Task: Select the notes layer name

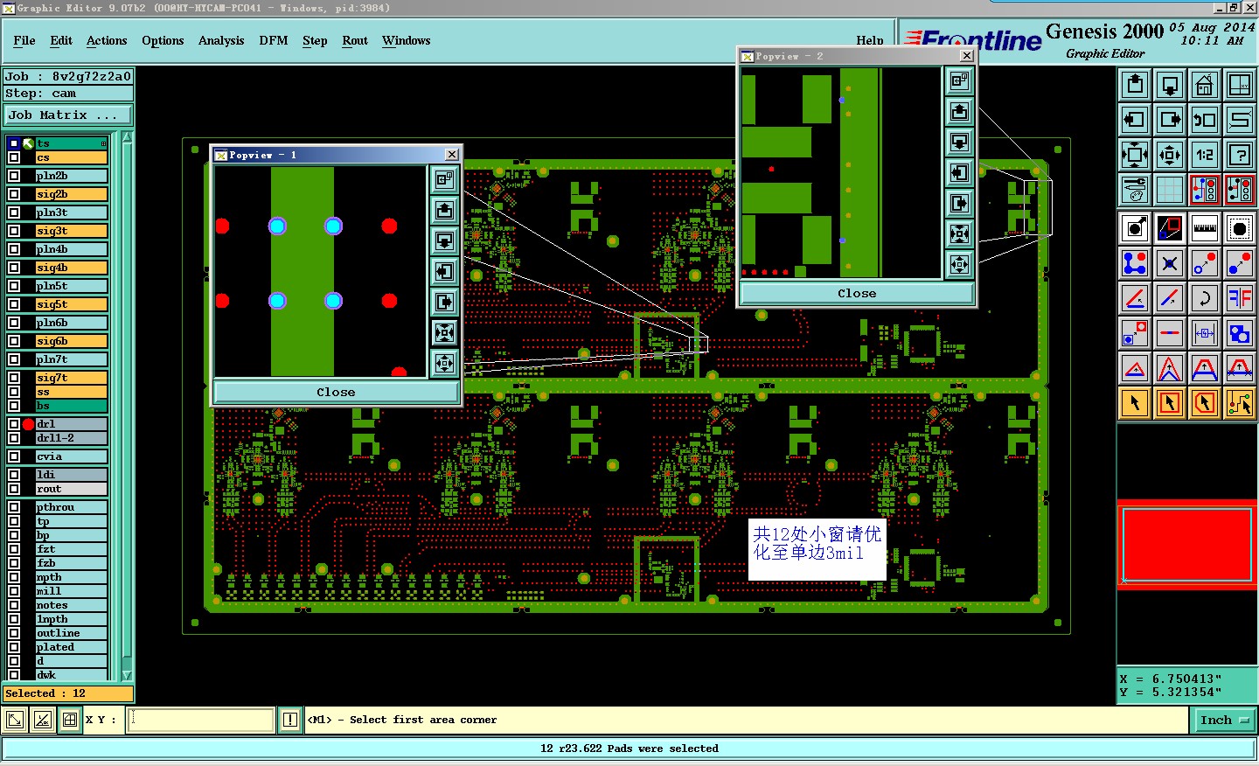Action: tap(71, 605)
